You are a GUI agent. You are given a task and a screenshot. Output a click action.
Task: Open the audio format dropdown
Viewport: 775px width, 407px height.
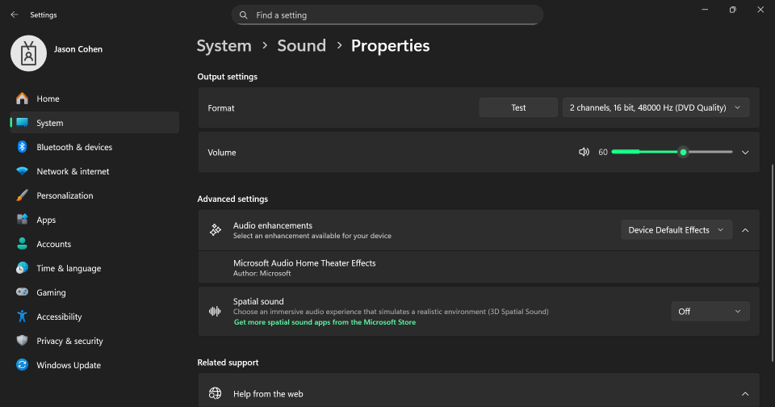coord(656,107)
